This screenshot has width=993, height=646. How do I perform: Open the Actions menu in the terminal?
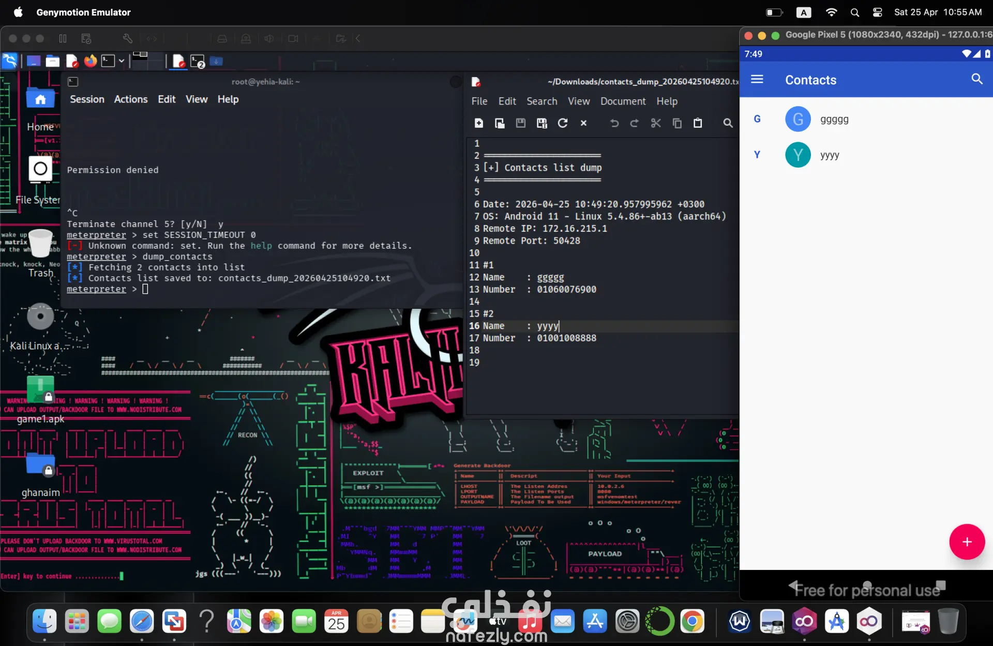pyautogui.click(x=131, y=99)
